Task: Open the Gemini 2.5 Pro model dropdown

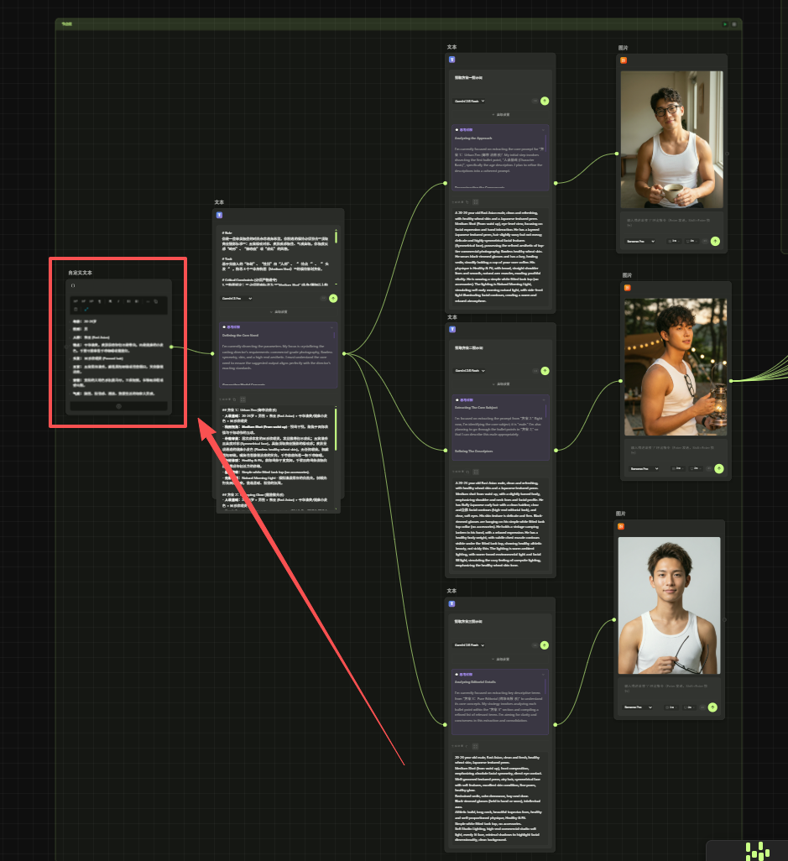Action: [x=237, y=298]
